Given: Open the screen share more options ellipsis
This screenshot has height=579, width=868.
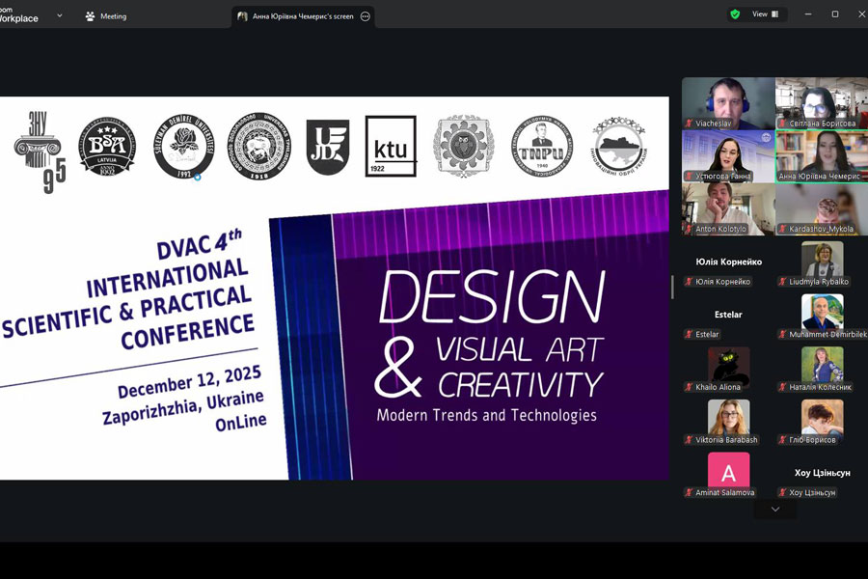Looking at the screenshot, I should [x=366, y=16].
